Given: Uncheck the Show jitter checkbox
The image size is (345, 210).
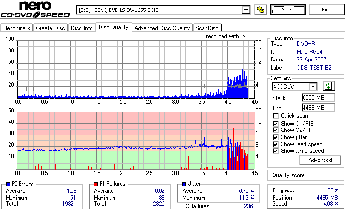Looking at the screenshot, I should [x=275, y=137].
